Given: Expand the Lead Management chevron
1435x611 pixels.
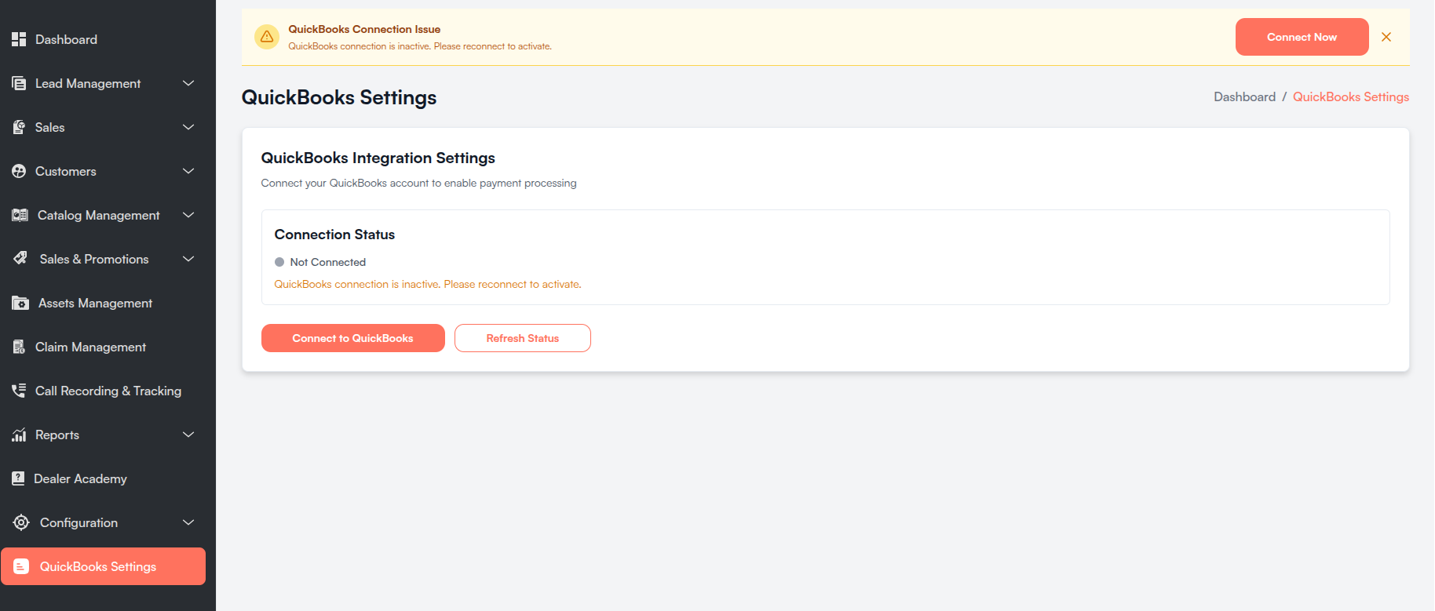Looking at the screenshot, I should (188, 83).
